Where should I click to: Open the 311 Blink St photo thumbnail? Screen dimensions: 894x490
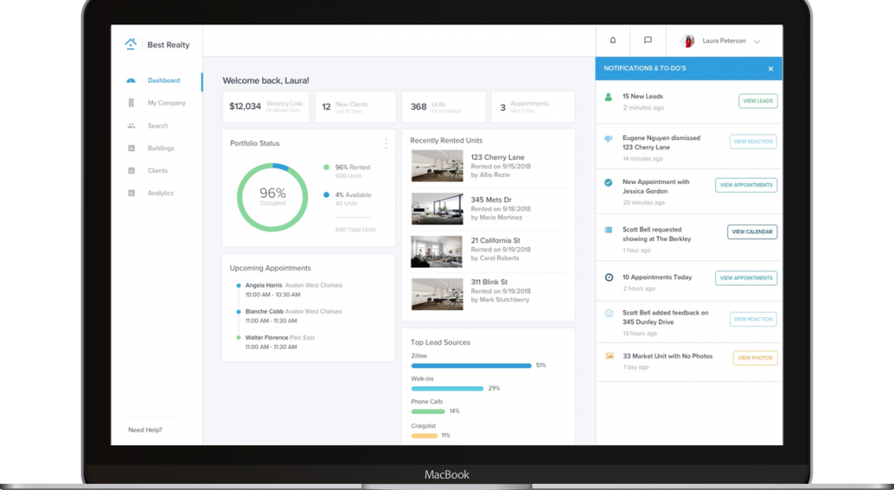tap(438, 294)
